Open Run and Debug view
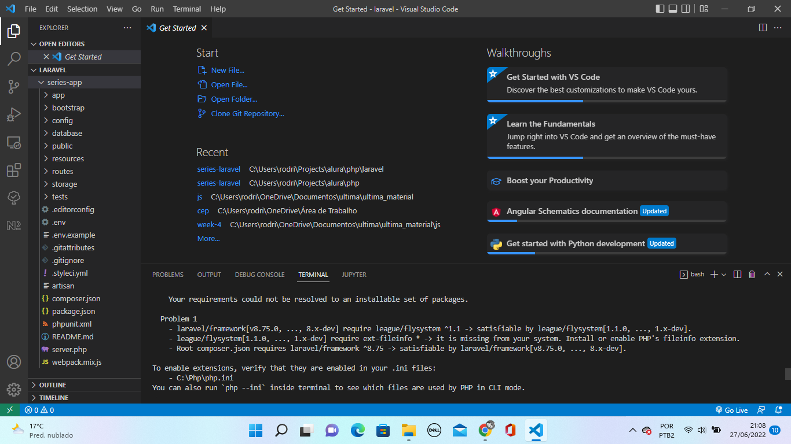 14,114
